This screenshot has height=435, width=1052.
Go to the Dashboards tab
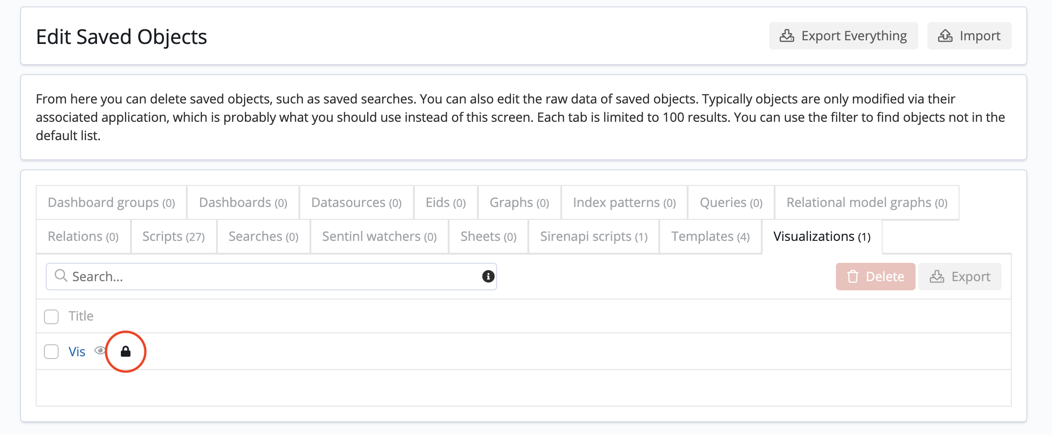[x=243, y=203]
